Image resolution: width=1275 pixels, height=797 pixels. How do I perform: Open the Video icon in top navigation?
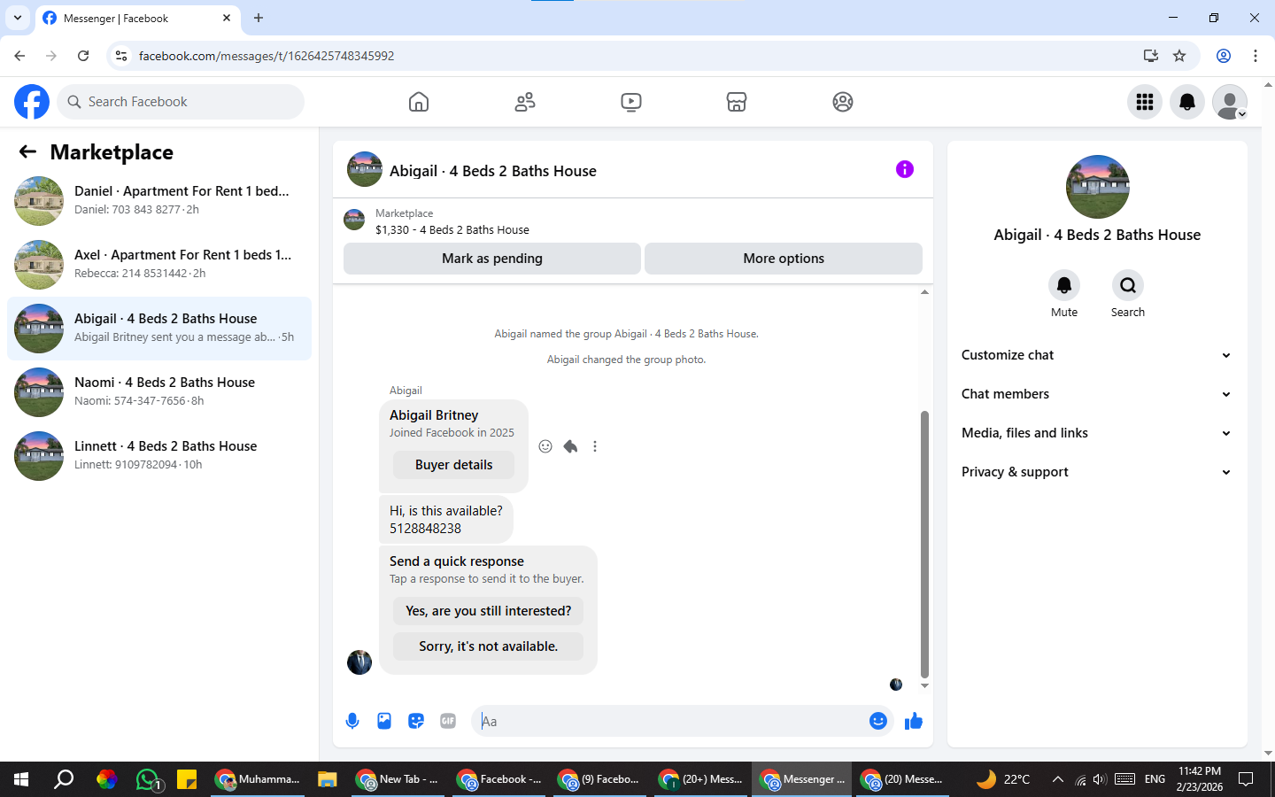coord(631,102)
